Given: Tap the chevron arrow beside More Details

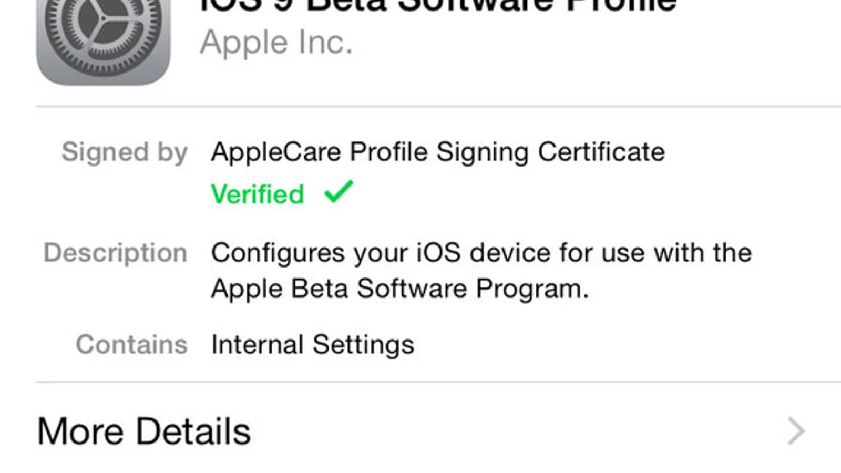Looking at the screenshot, I should (796, 431).
